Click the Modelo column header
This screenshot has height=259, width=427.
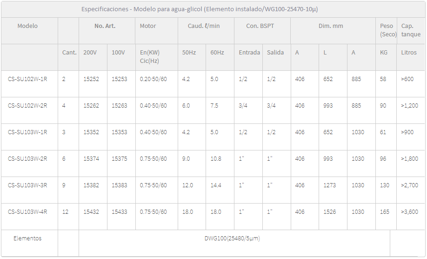coord(27,26)
